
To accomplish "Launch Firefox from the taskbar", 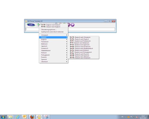I will click(x=32, y=117).
